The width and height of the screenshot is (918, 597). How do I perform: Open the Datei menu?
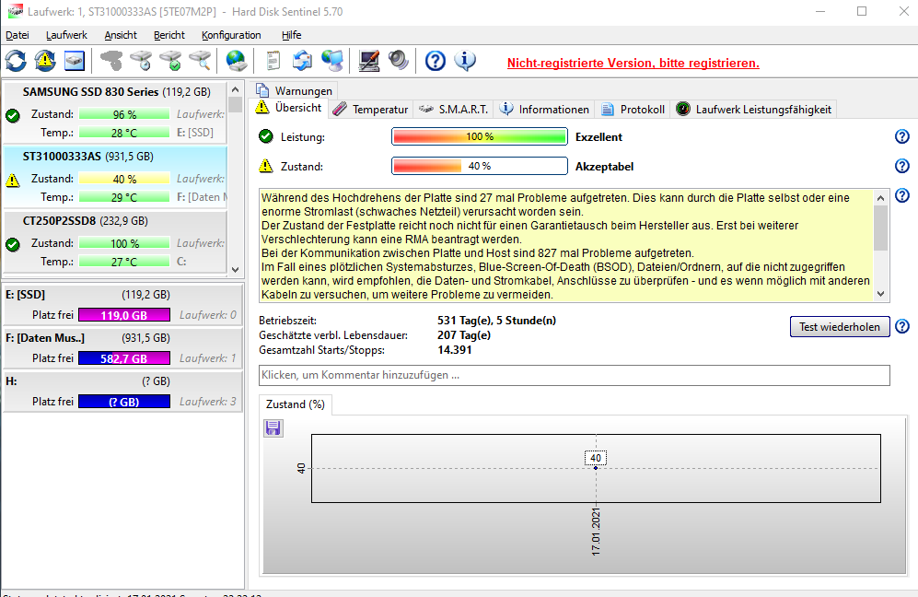pyautogui.click(x=17, y=35)
